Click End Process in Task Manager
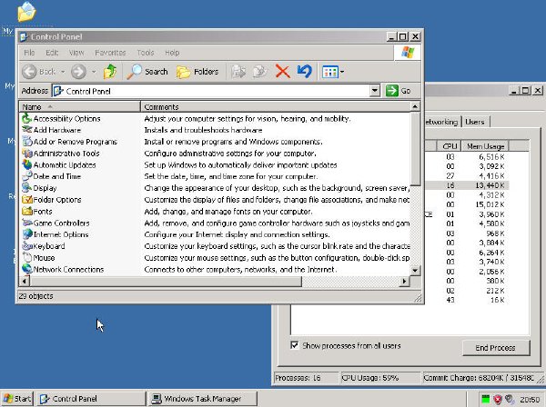 tap(496, 348)
